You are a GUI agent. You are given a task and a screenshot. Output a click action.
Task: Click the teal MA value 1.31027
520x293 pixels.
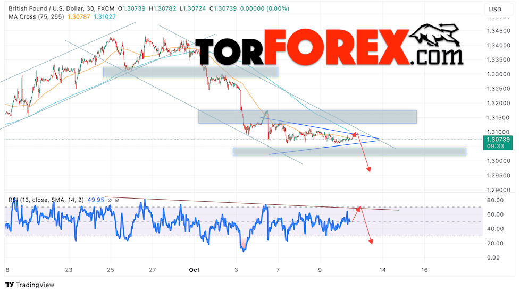click(x=105, y=16)
